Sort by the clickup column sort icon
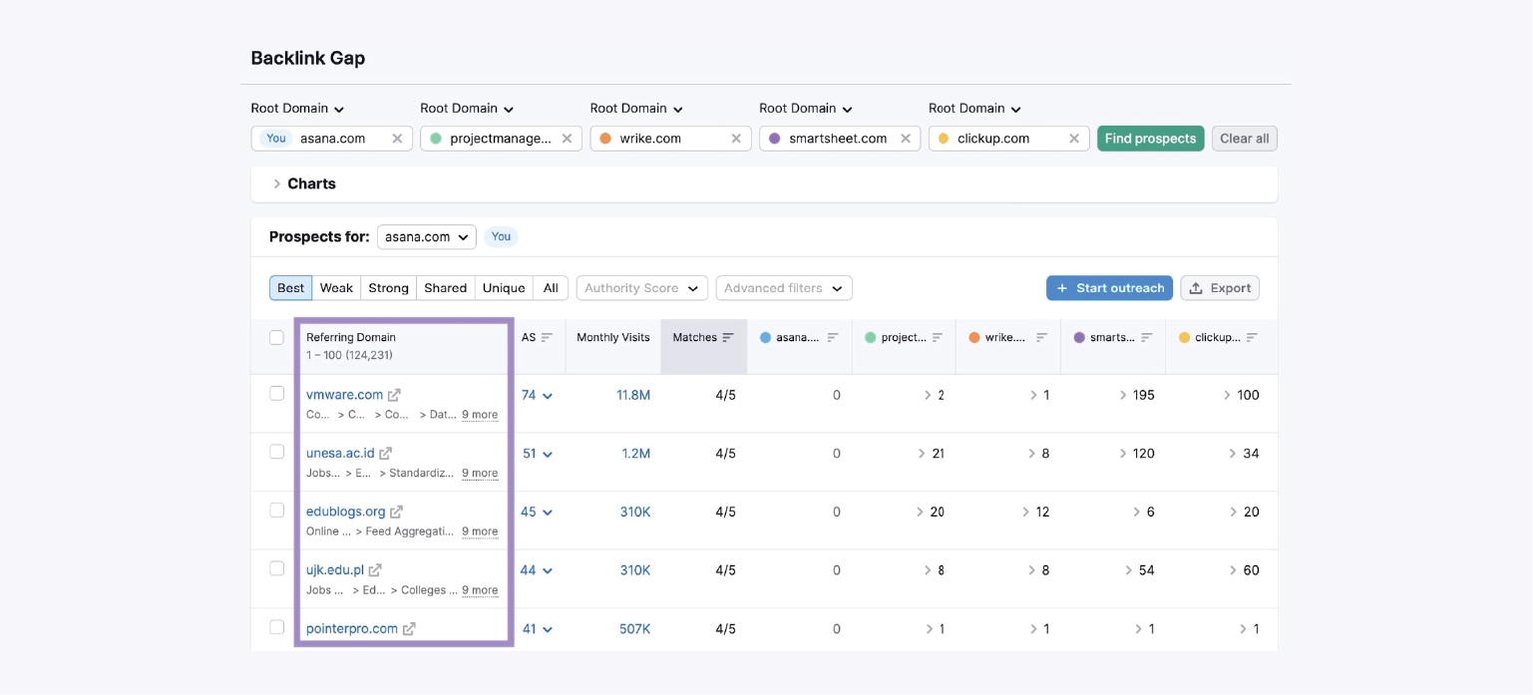Viewport: 1533px width, 695px height. point(1252,338)
